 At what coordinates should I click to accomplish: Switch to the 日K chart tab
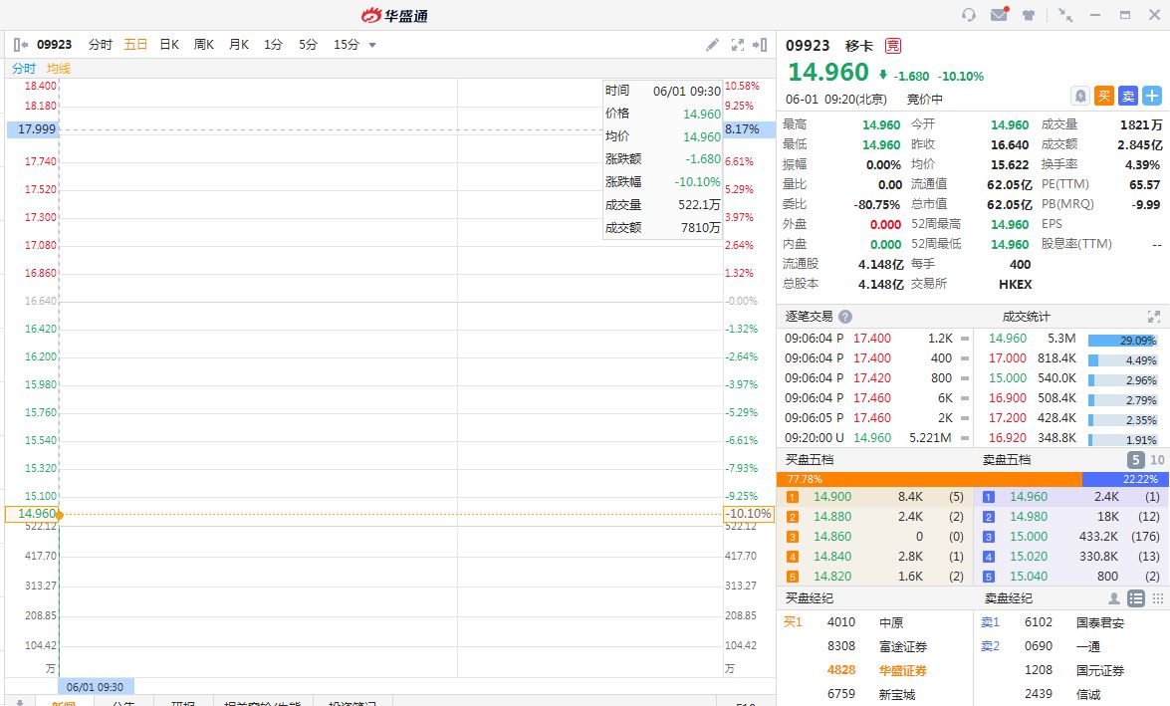coord(169,45)
